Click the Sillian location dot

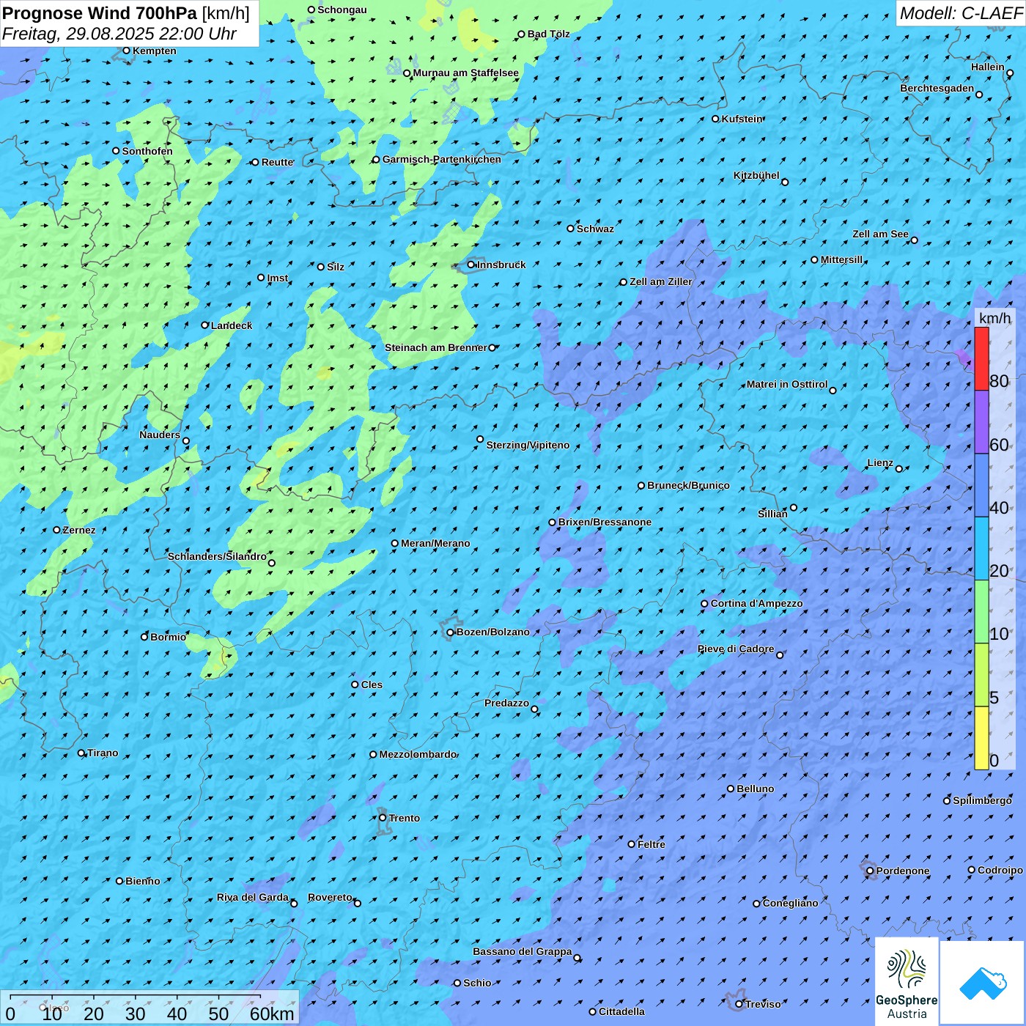click(x=794, y=508)
